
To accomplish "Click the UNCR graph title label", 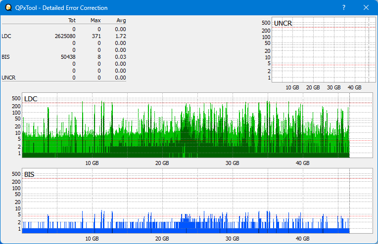I will (x=283, y=23).
